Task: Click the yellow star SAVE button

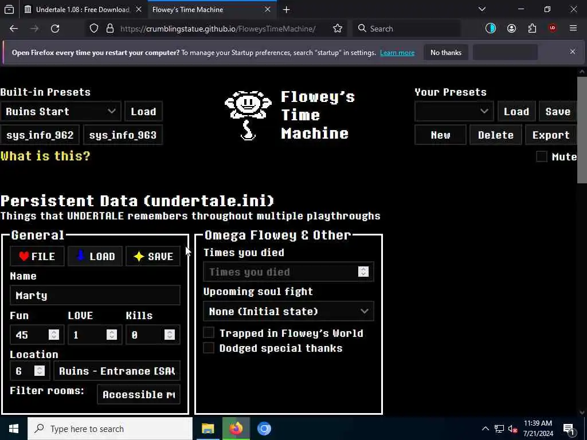Action: click(x=153, y=256)
